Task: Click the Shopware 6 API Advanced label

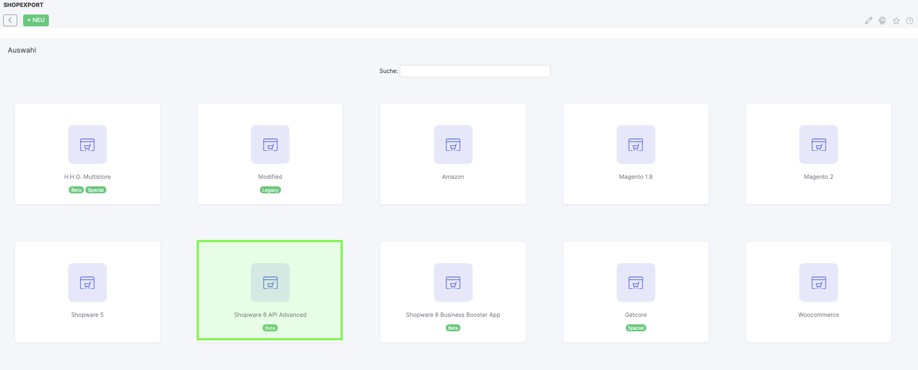Action: (x=270, y=315)
